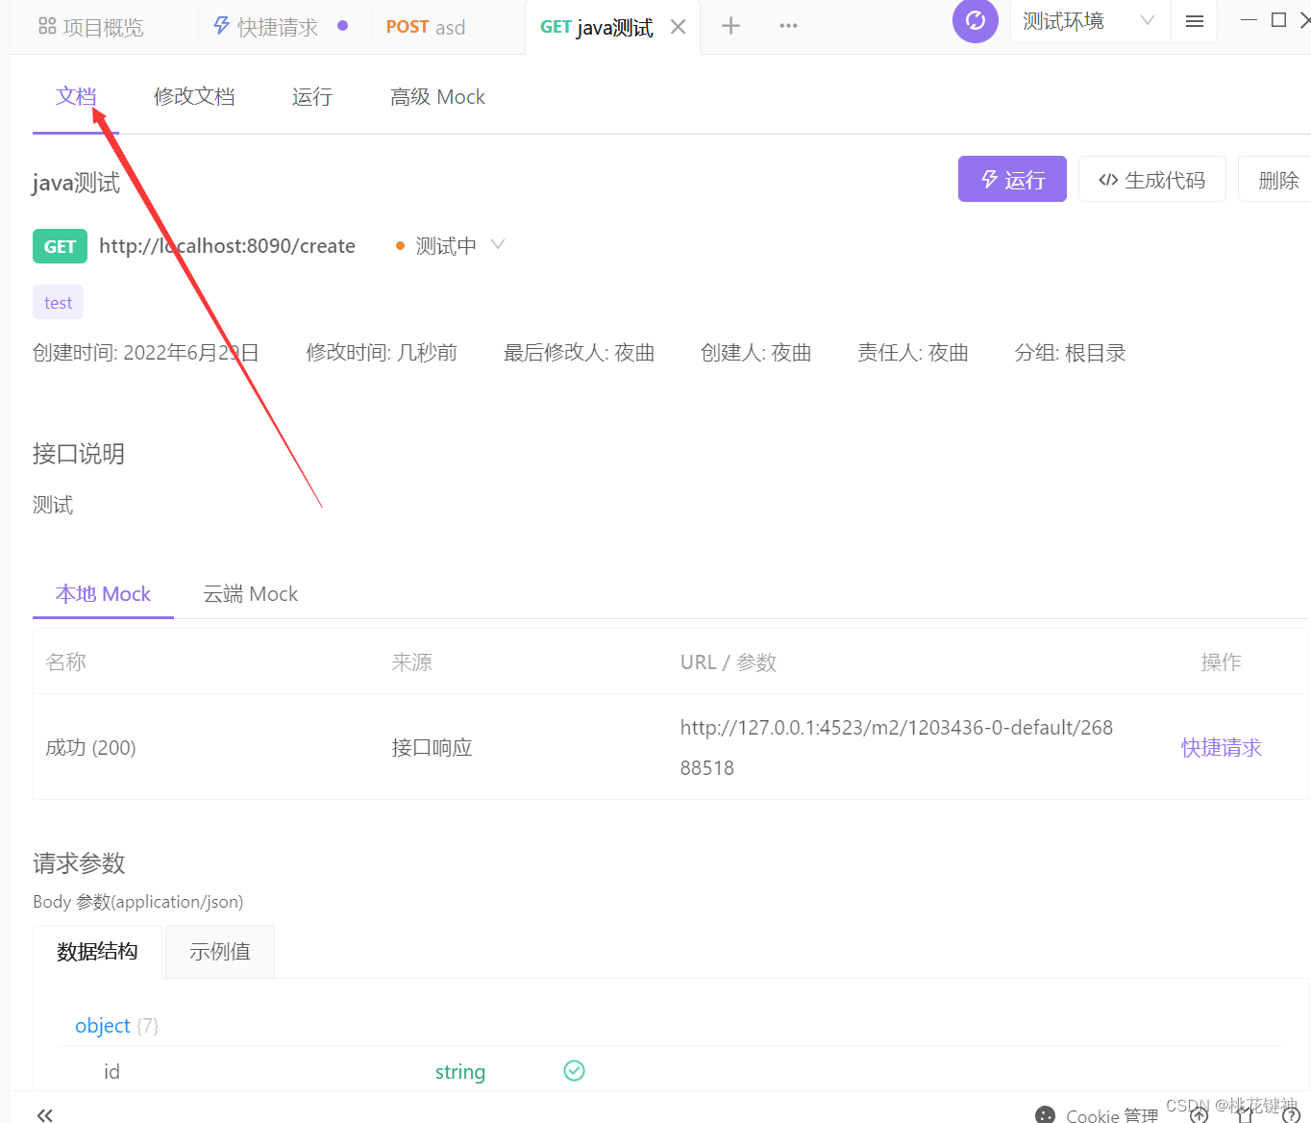The image size is (1311, 1123).
Task: Collapse sidebar with double chevron icon
Action: [44, 1114]
